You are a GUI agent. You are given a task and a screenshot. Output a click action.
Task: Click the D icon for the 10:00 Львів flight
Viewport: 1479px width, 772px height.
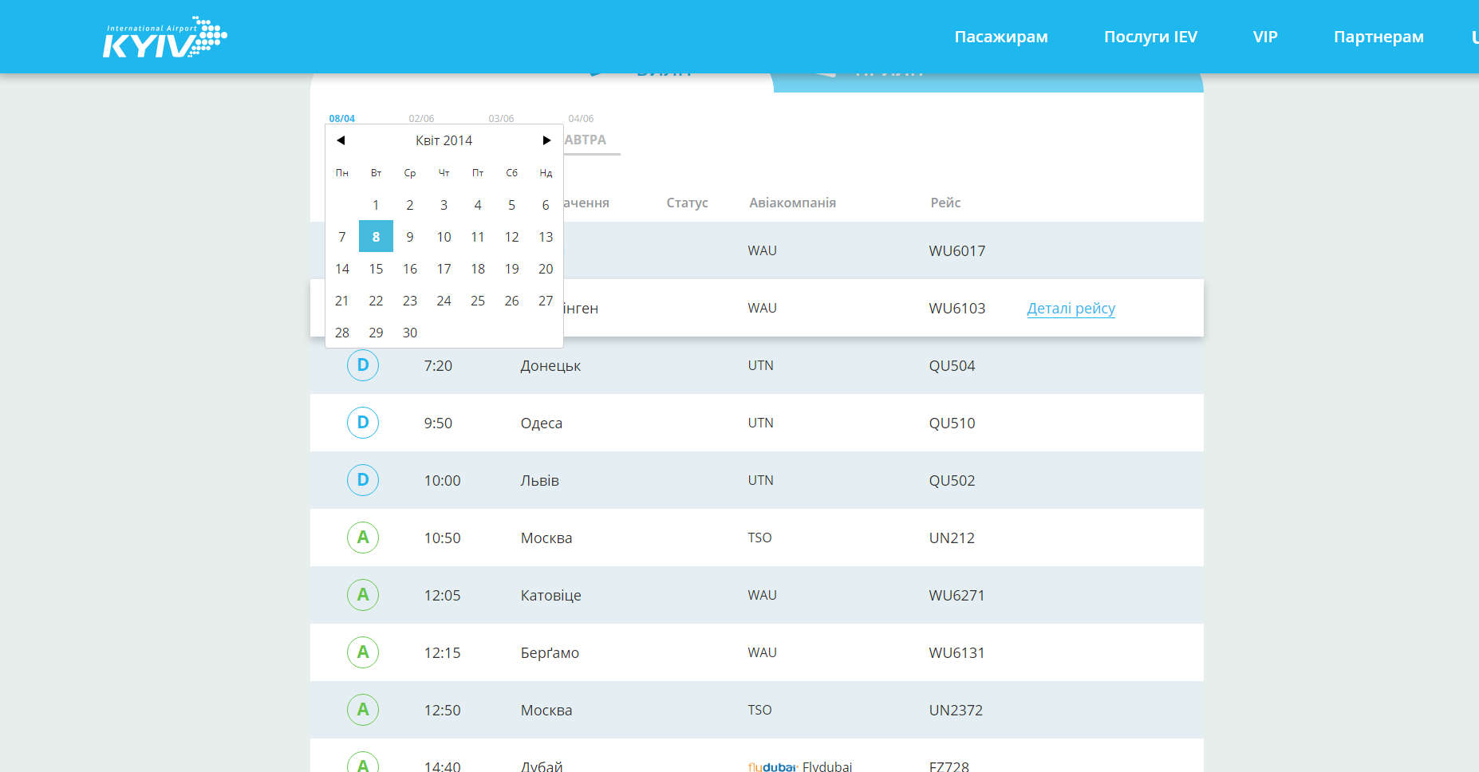(x=363, y=480)
